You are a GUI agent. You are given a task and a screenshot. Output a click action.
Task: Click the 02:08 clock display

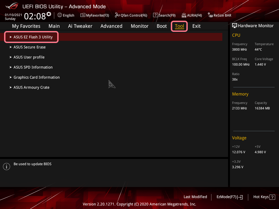35,16
